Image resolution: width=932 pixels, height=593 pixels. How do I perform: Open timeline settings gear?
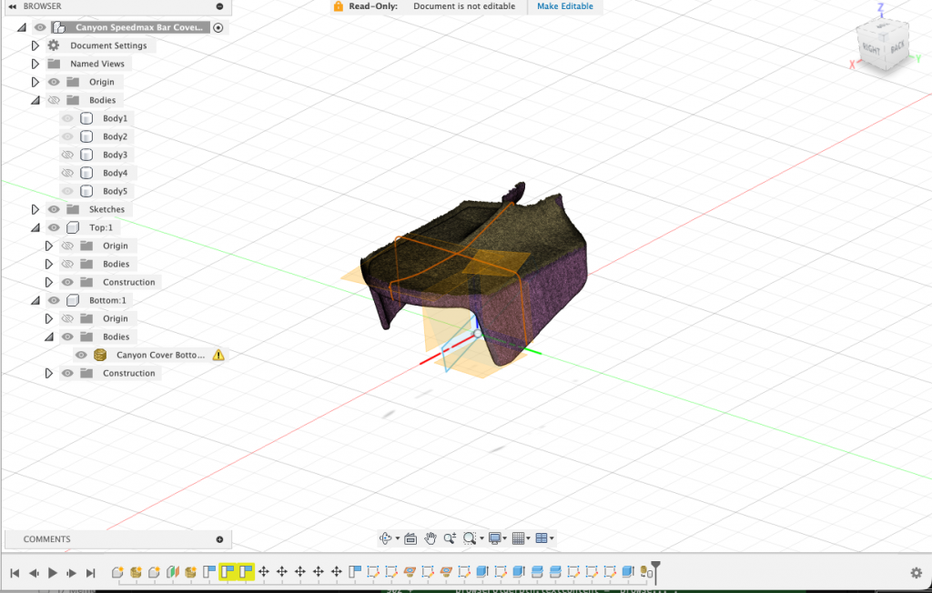point(916,573)
